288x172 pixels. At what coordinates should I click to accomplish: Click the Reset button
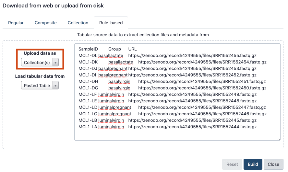coord(232,164)
